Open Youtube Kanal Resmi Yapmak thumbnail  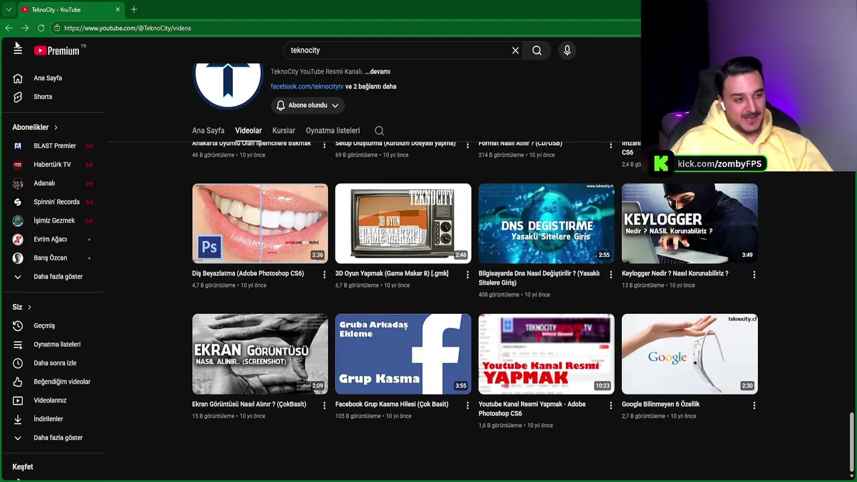[x=546, y=354]
